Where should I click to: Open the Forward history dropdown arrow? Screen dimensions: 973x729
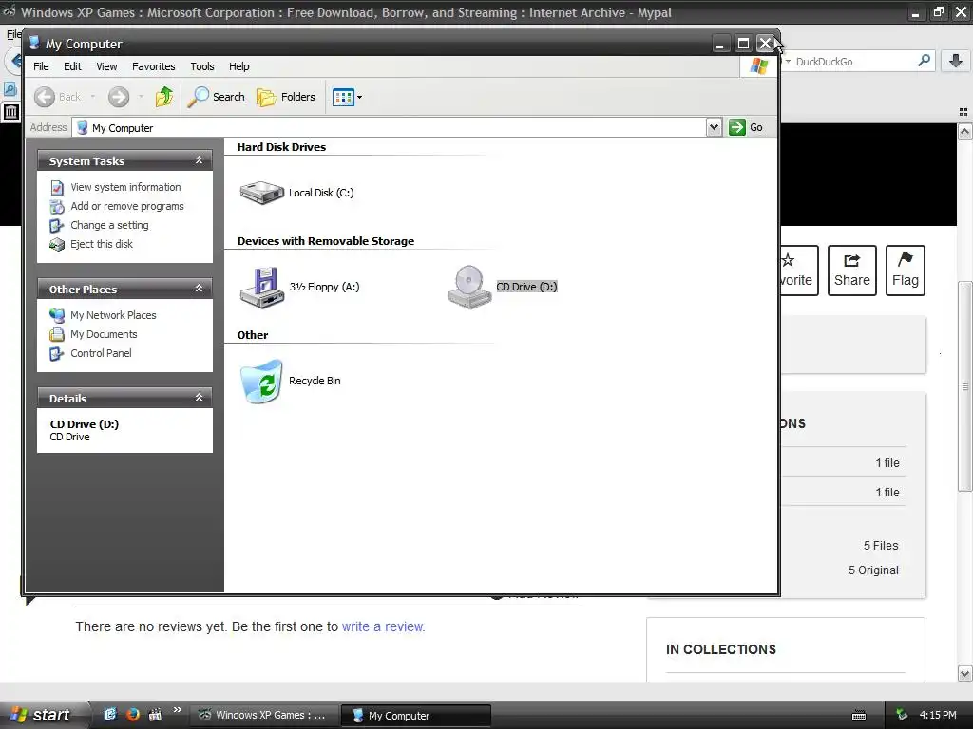[141, 97]
